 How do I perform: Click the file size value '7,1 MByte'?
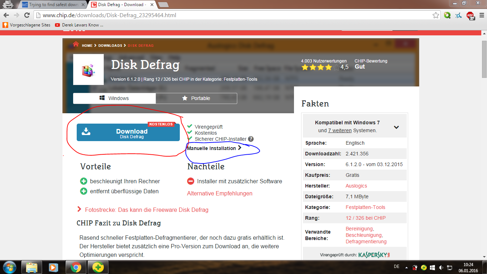click(x=357, y=196)
